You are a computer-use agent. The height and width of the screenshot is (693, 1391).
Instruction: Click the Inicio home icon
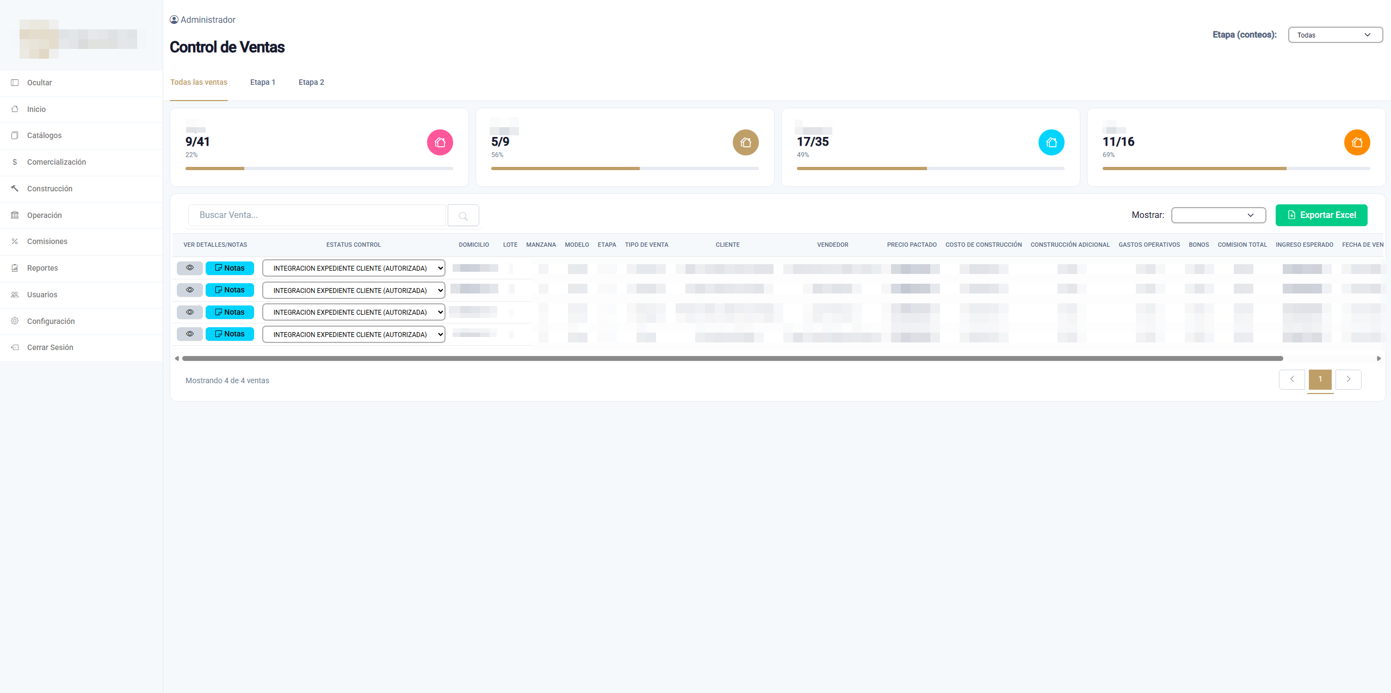pyautogui.click(x=15, y=109)
